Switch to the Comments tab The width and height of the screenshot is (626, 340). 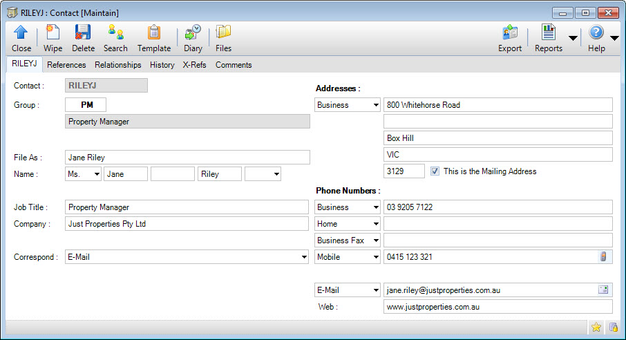(x=234, y=65)
